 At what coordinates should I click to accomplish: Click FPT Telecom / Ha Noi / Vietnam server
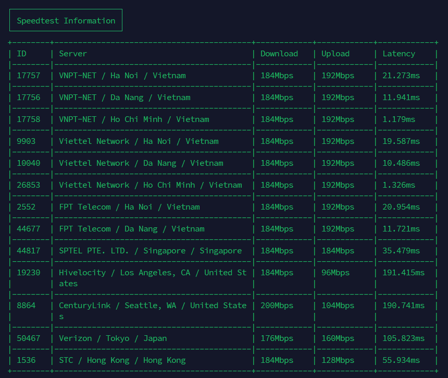(129, 207)
